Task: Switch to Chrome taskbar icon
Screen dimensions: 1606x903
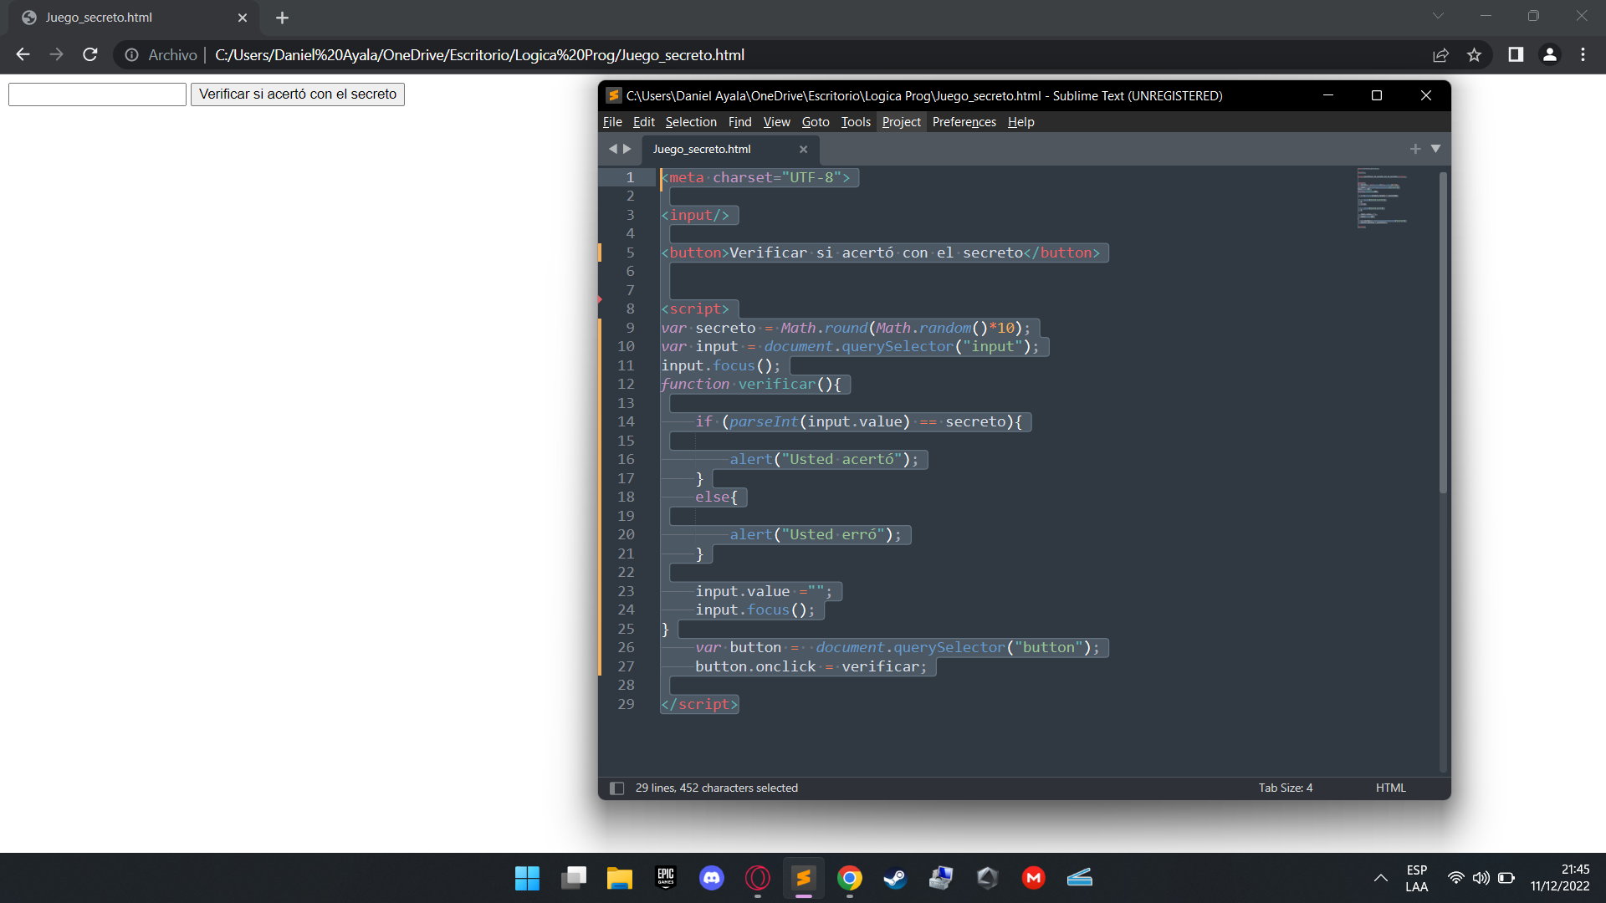Action: click(850, 878)
